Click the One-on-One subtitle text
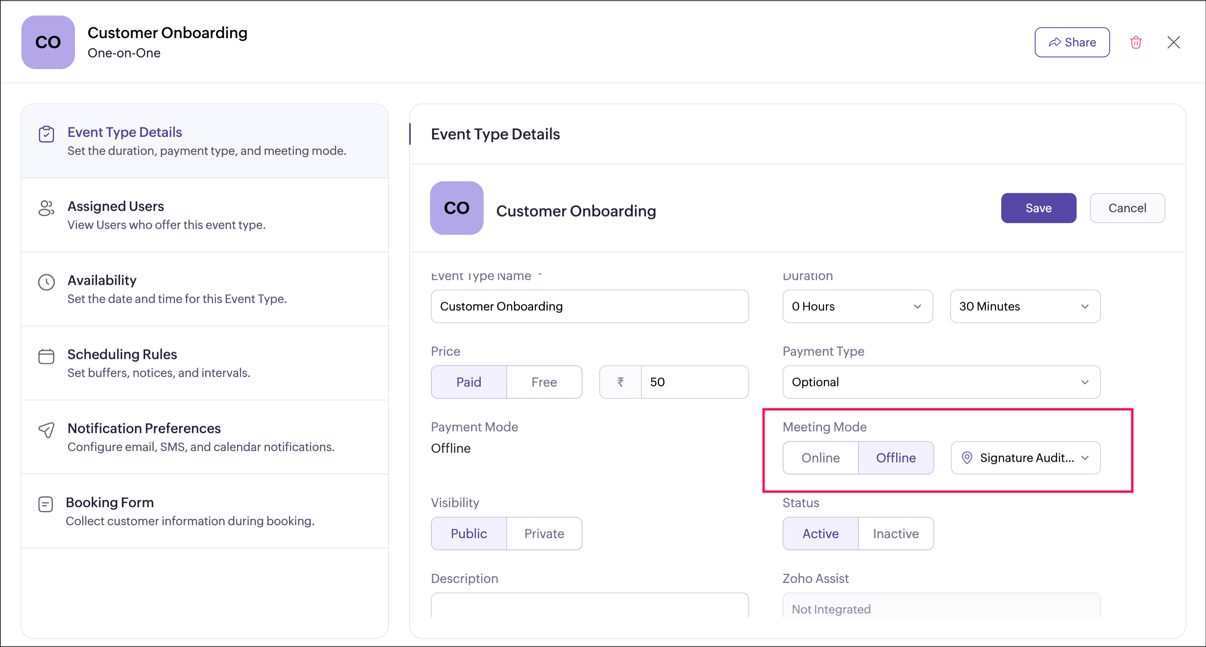Viewport: 1206px width, 647px height. click(124, 53)
